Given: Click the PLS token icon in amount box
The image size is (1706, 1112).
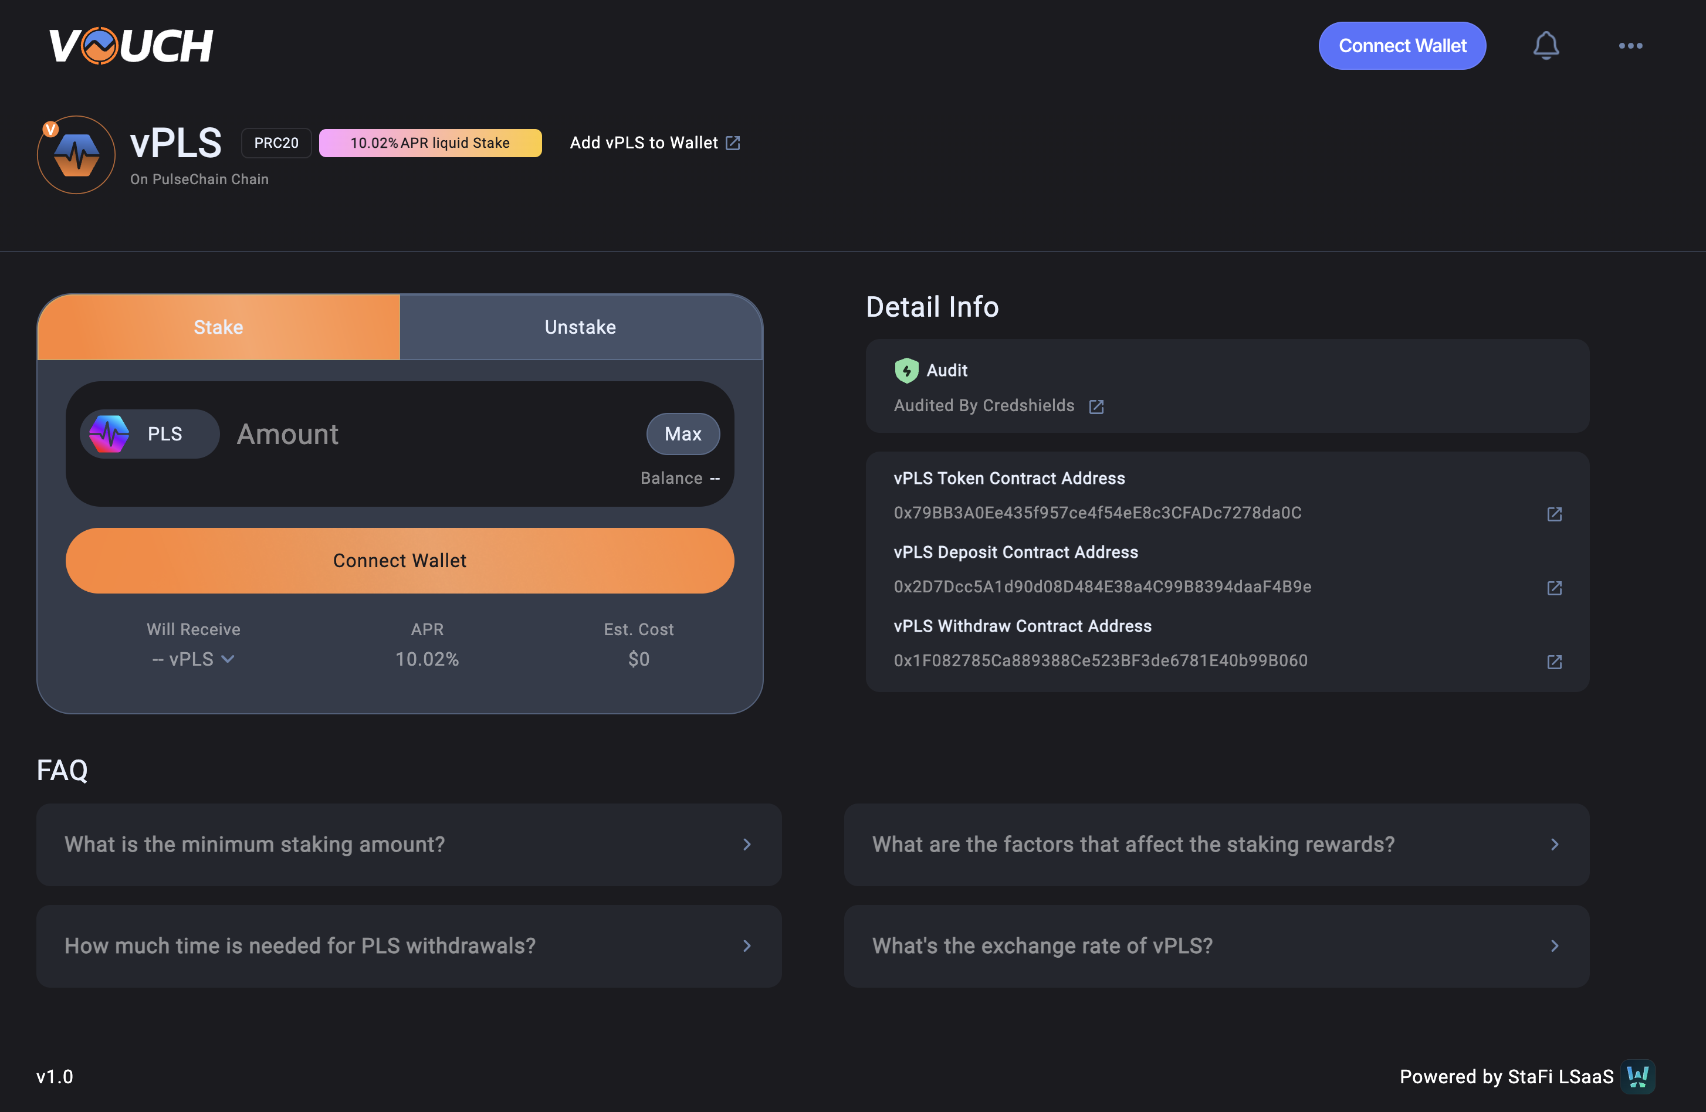Looking at the screenshot, I should point(109,433).
